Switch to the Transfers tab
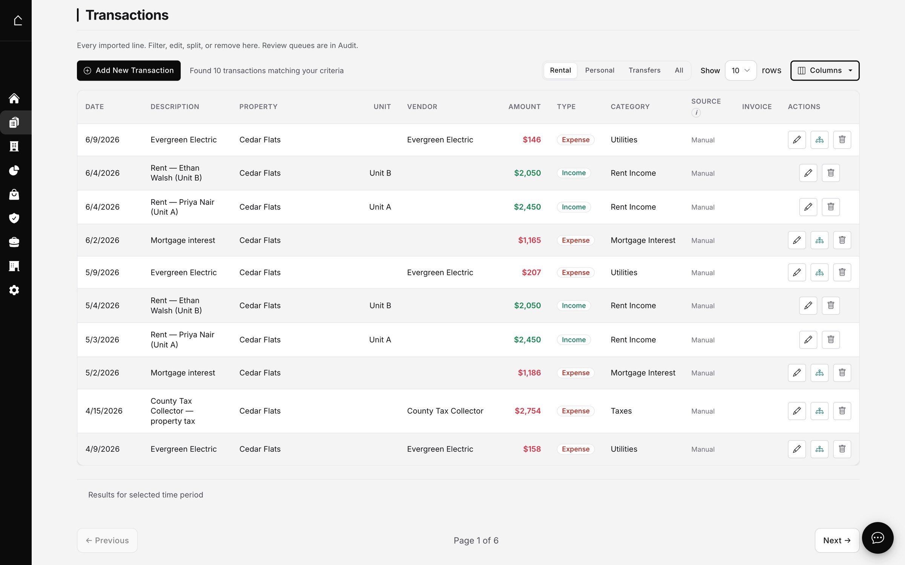Viewport: 905px width, 565px height. pyautogui.click(x=644, y=70)
